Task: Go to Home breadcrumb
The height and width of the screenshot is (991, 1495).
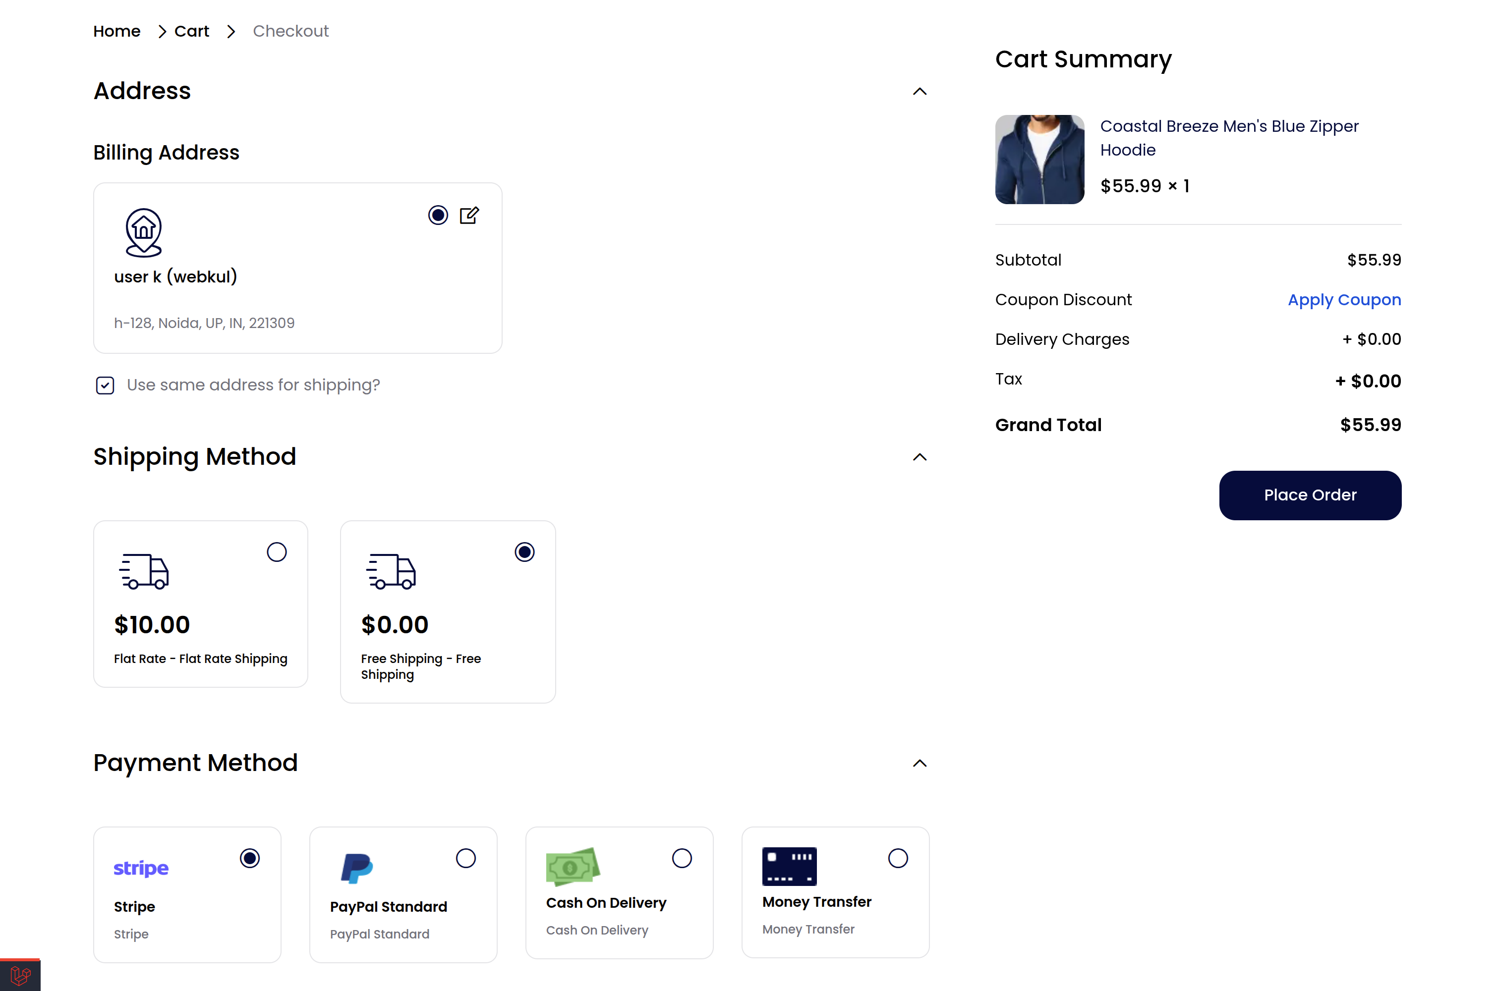Action: coord(117,31)
